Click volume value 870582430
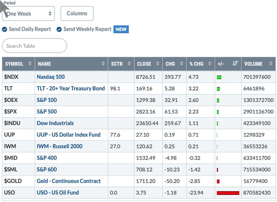277x202 pixels. click(257, 193)
